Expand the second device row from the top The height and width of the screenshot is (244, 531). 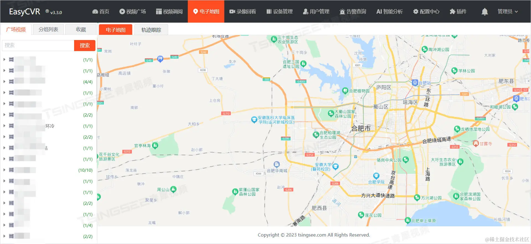[x=4, y=70]
